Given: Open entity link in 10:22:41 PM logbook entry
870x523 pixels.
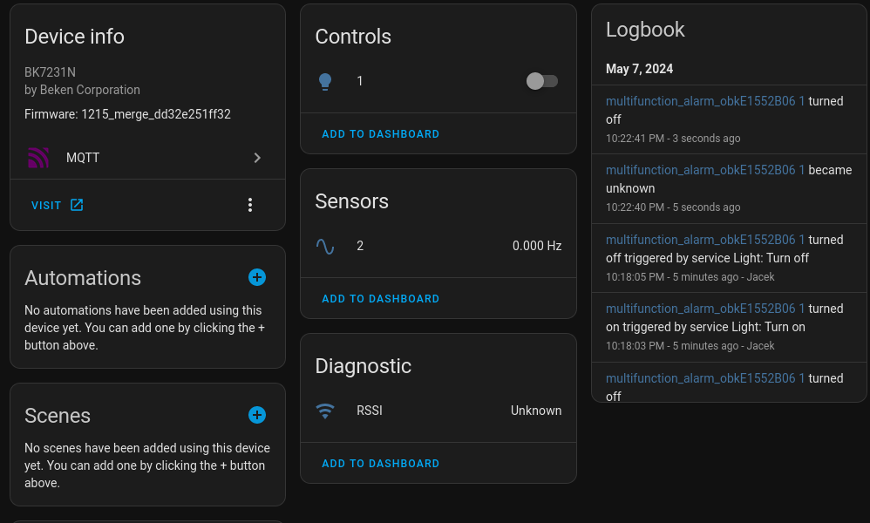Looking at the screenshot, I should coord(705,101).
